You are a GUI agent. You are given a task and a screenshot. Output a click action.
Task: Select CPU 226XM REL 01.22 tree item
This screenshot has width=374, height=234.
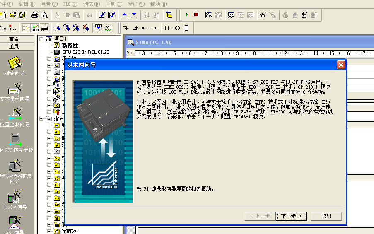[85, 52]
